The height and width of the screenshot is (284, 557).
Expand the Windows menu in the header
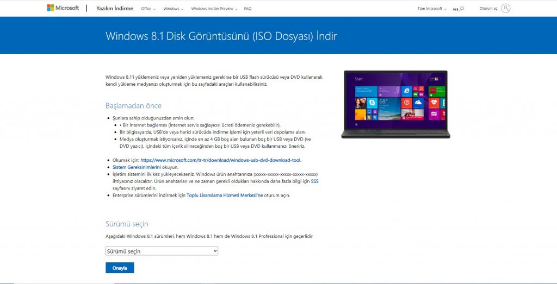point(173,9)
